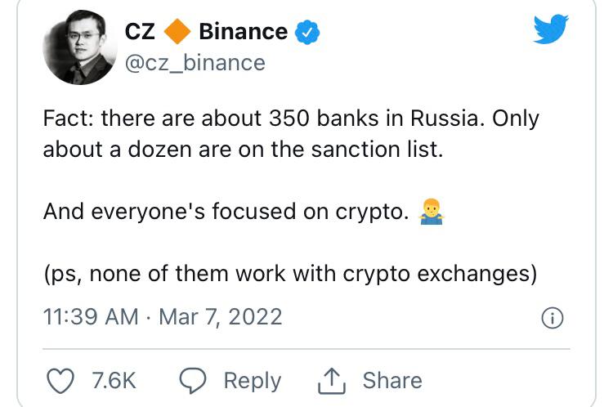Click the shrugging person emoji
Viewport: 613px width, 407px height.
coord(430,212)
